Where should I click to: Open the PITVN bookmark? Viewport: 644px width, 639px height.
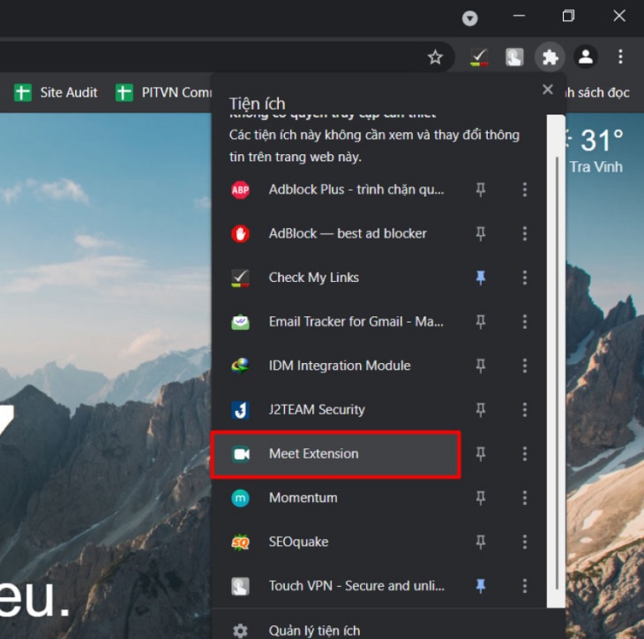164,93
